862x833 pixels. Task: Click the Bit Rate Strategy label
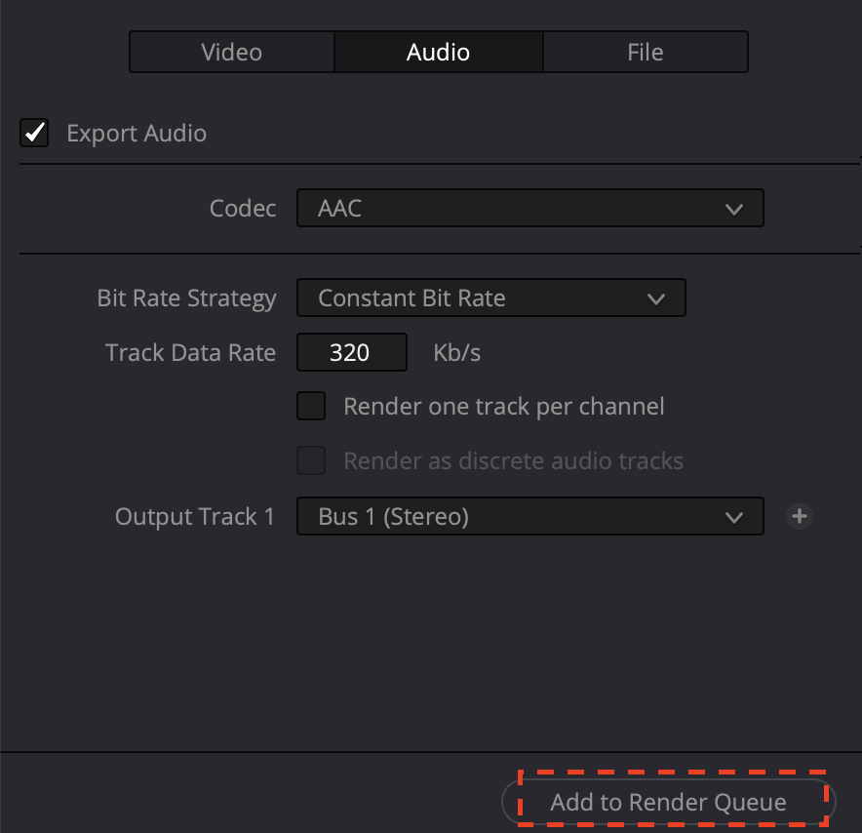(186, 298)
